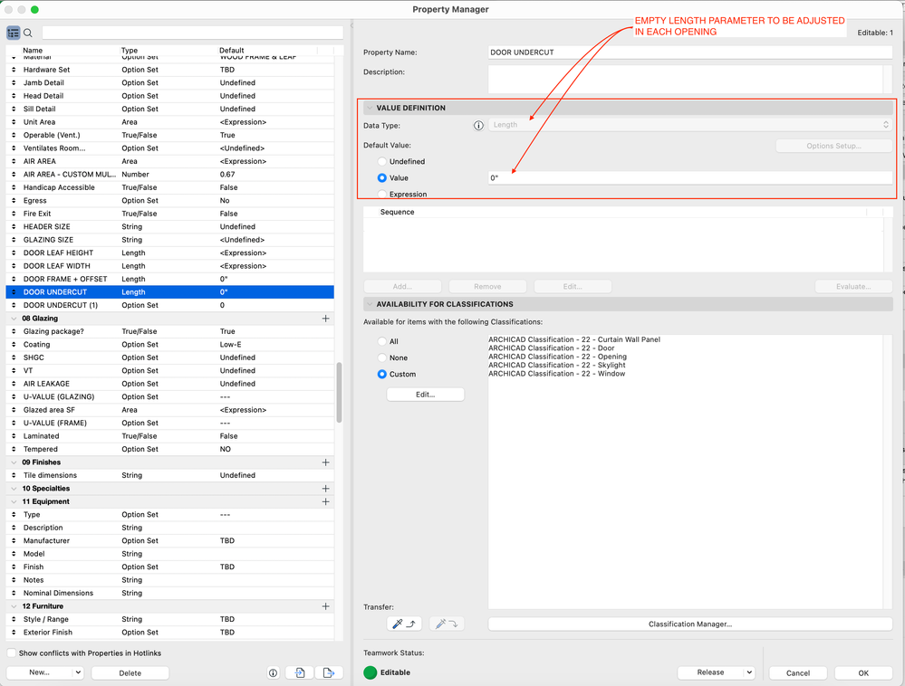Image resolution: width=905 pixels, height=686 pixels.
Task: Click the Description text area
Action: (686, 79)
